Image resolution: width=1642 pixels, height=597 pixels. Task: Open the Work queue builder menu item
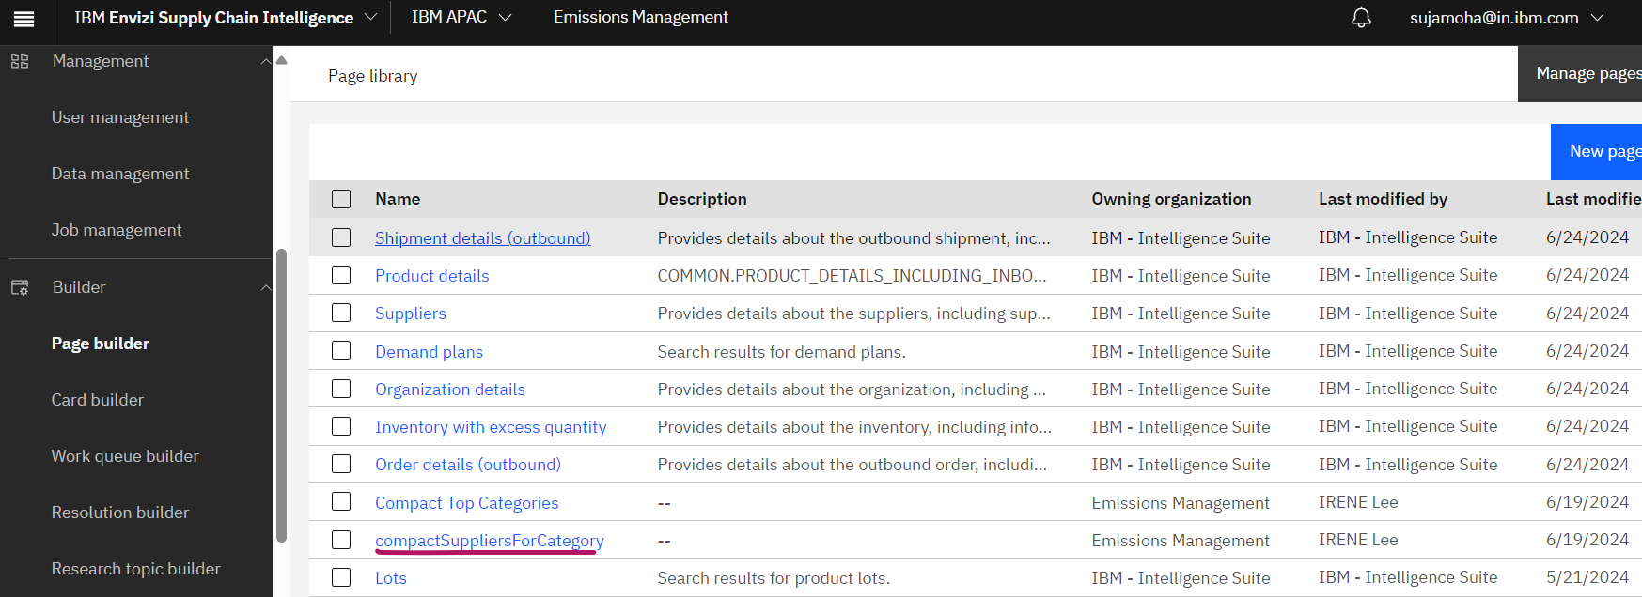tap(125, 456)
